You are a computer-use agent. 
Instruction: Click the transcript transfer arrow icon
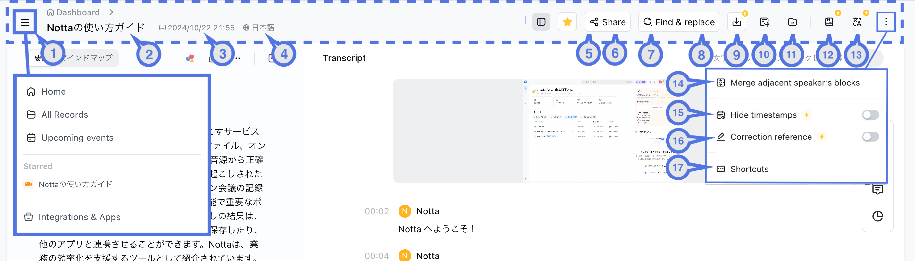coord(764,22)
